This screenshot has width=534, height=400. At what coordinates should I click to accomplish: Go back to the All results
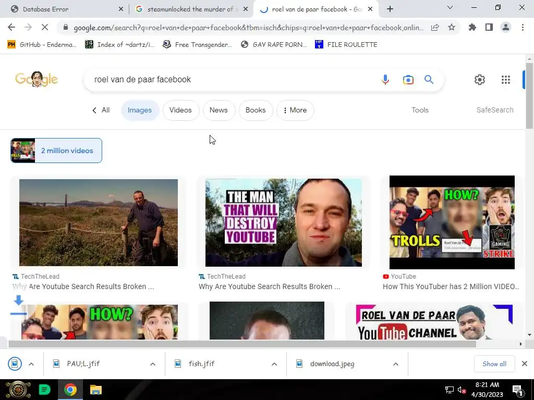101,110
